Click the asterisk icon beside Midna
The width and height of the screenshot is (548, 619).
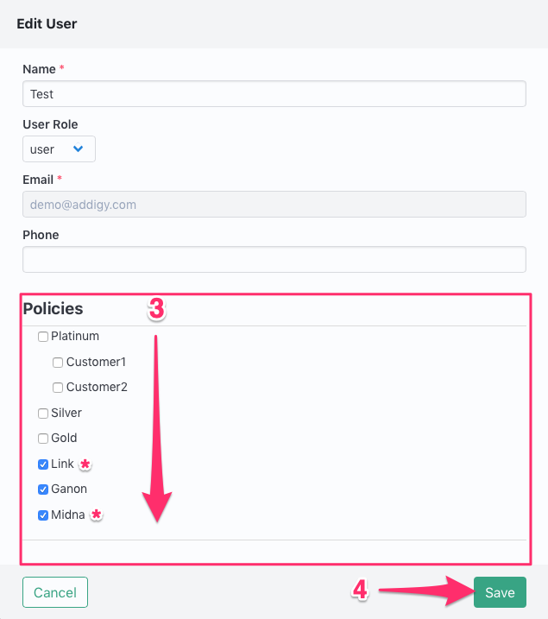coord(97,515)
